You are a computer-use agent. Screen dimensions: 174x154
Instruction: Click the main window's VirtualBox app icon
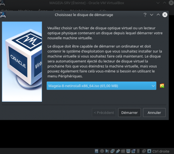click(2, 3)
